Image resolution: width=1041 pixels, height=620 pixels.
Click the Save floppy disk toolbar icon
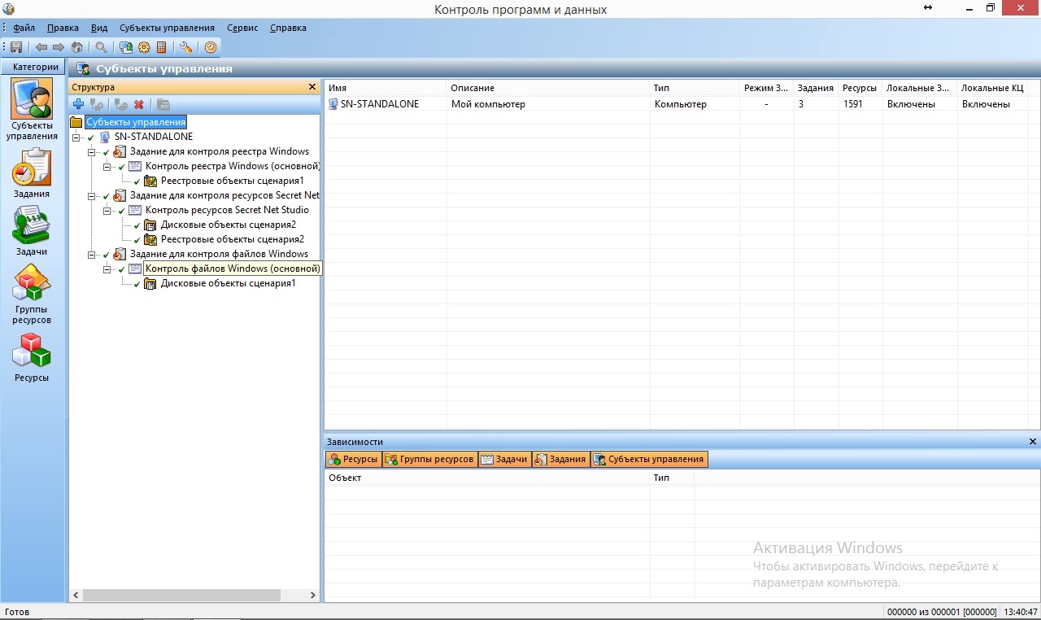[16, 47]
